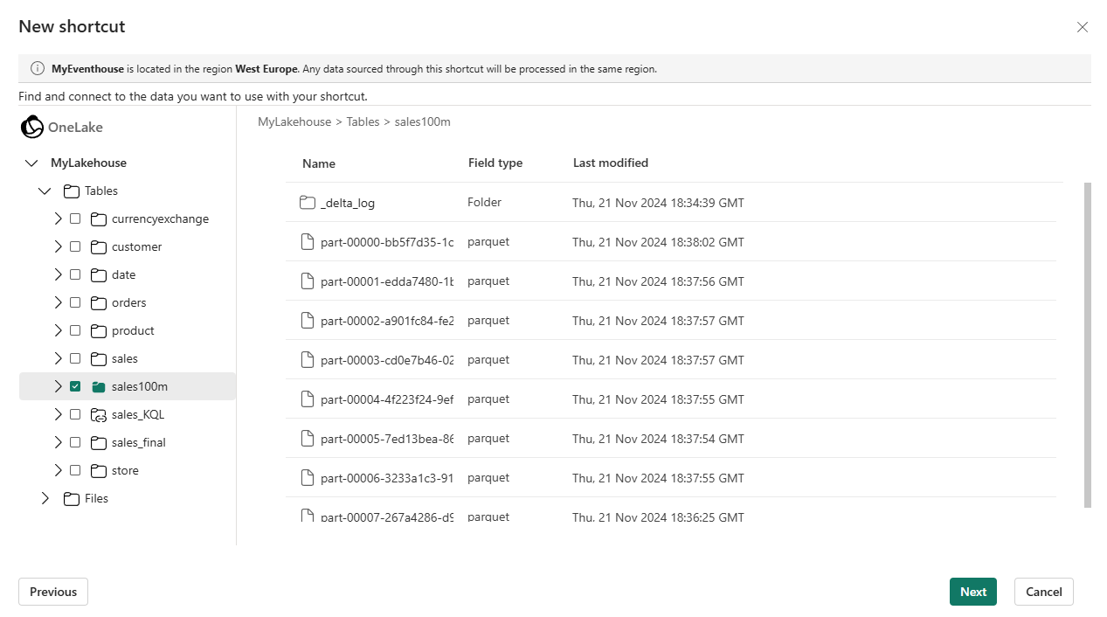
Task: Click file icon for part-00002-a901fc84
Action: [x=307, y=321]
